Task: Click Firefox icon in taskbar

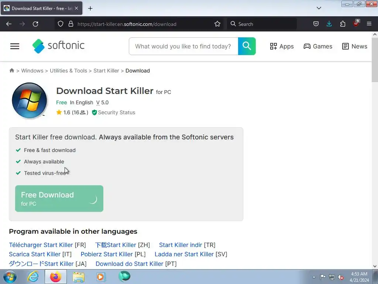Action: pos(56,277)
